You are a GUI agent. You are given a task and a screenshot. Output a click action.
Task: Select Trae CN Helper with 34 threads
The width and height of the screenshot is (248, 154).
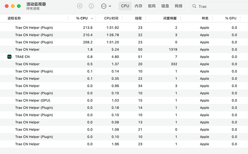click(x=124, y=86)
